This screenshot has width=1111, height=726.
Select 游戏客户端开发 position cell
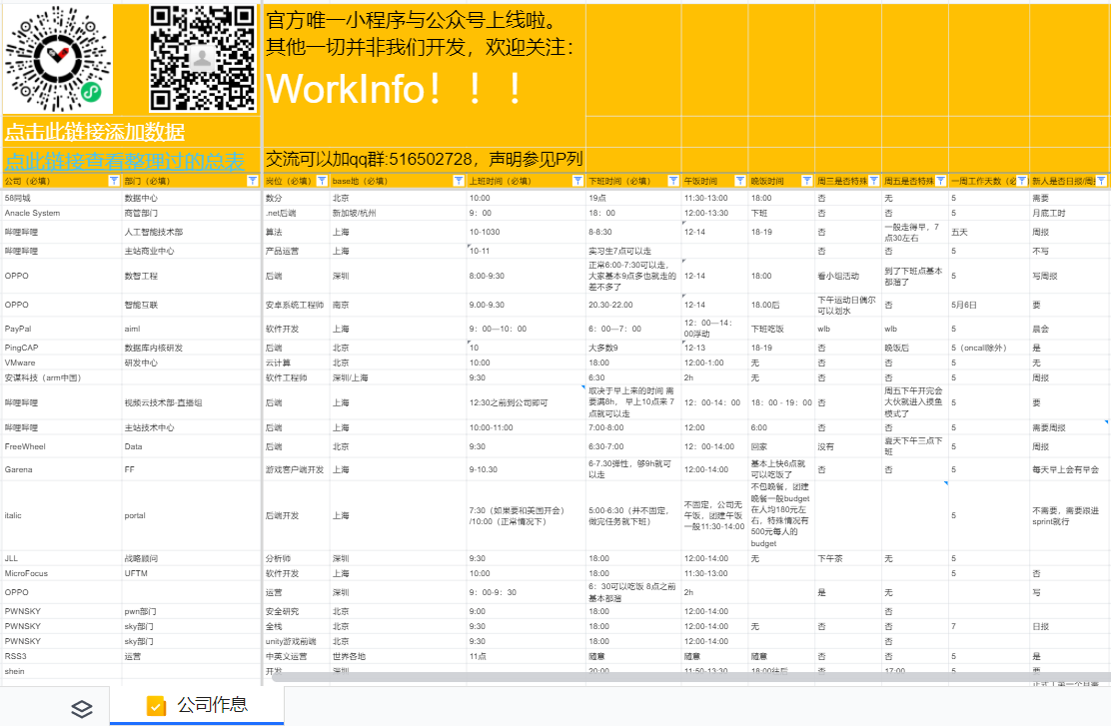296,469
